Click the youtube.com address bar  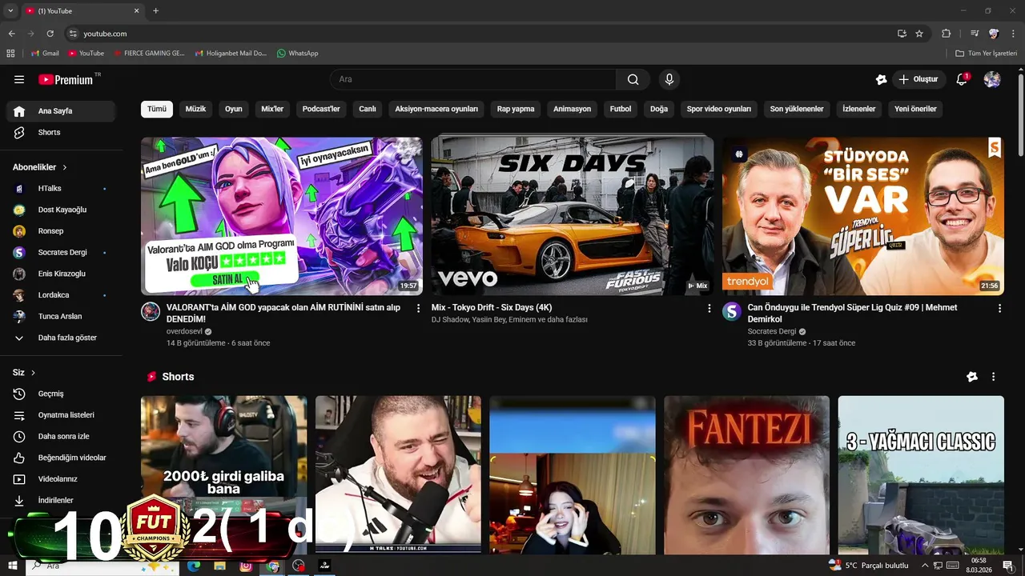coord(480,34)
